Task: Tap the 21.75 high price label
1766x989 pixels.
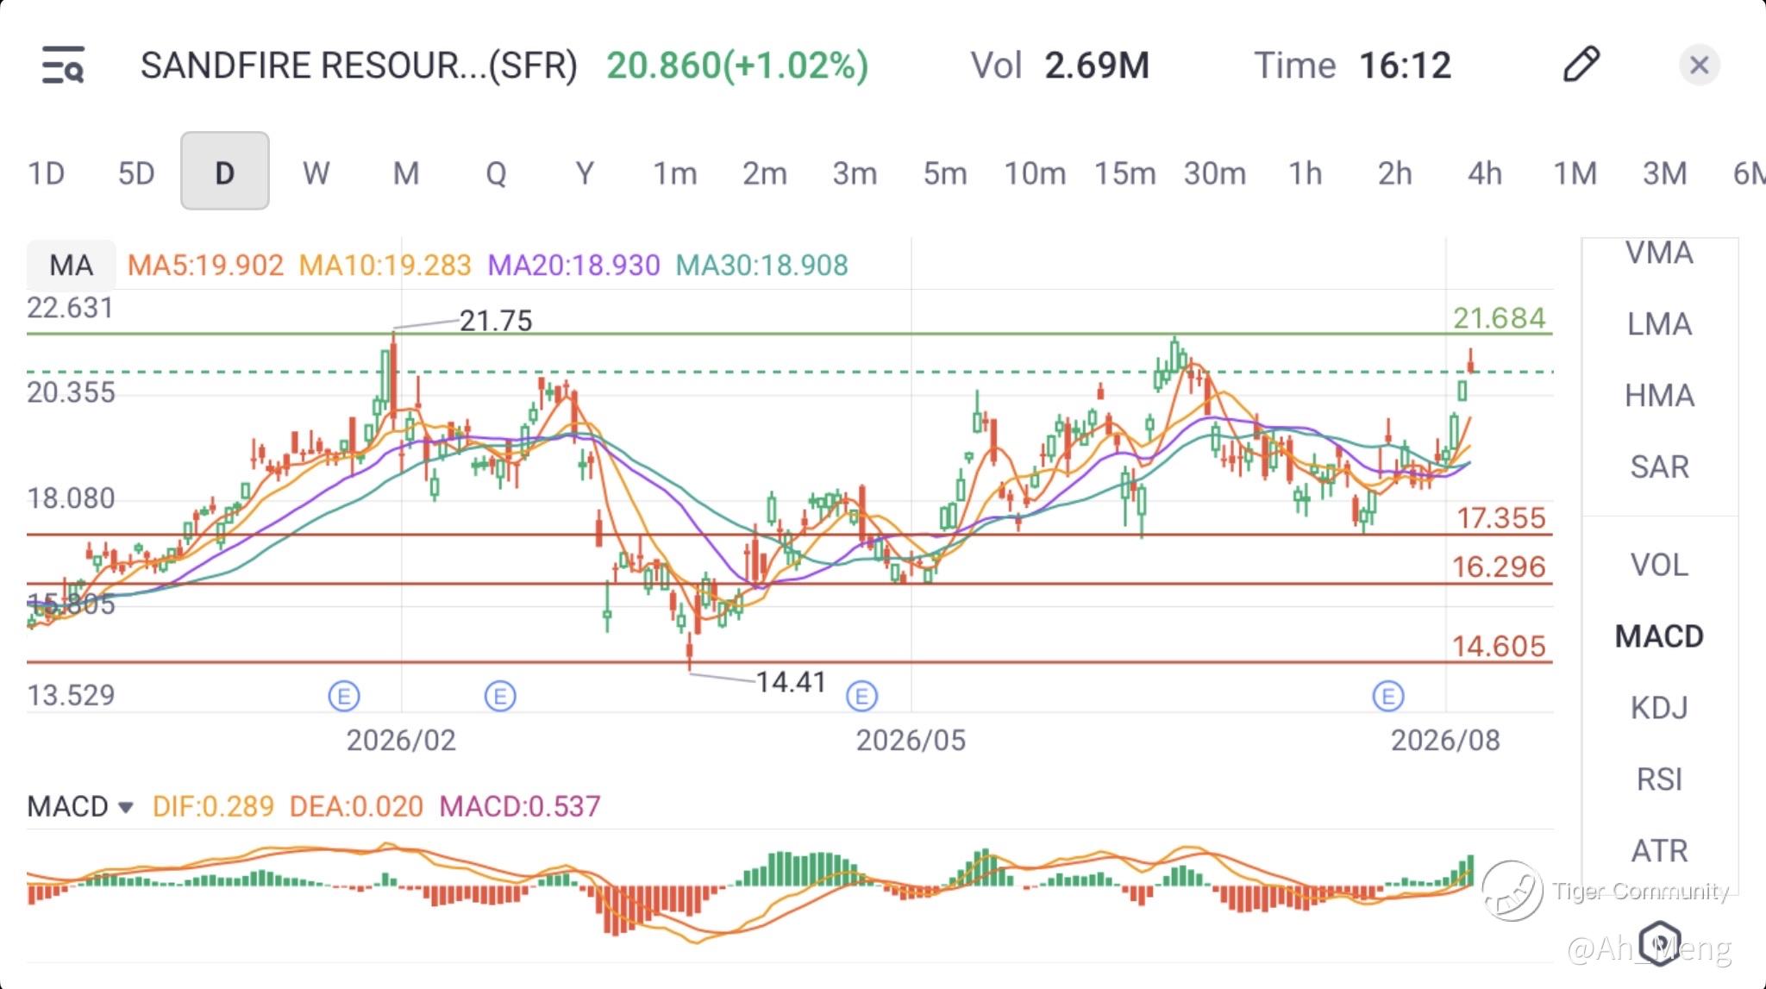Action: [x=496, y=321]
